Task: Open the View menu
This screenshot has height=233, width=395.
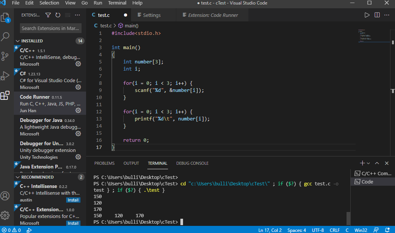Action: (70, 3)
